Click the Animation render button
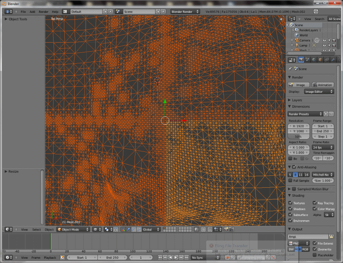343x263 pixels. coord(323,85)
